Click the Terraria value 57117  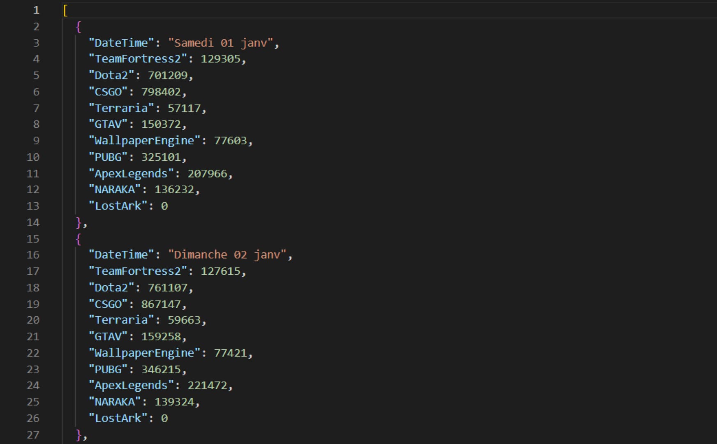coord(184,108)
